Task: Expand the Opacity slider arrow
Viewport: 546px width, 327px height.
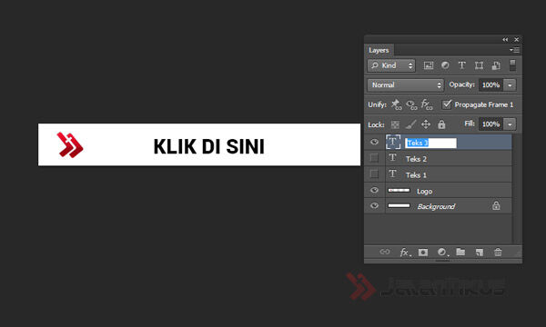Action: coord(510,85)
